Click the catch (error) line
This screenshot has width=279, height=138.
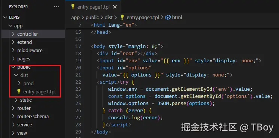pyautogui.click(x=127, y=110)
